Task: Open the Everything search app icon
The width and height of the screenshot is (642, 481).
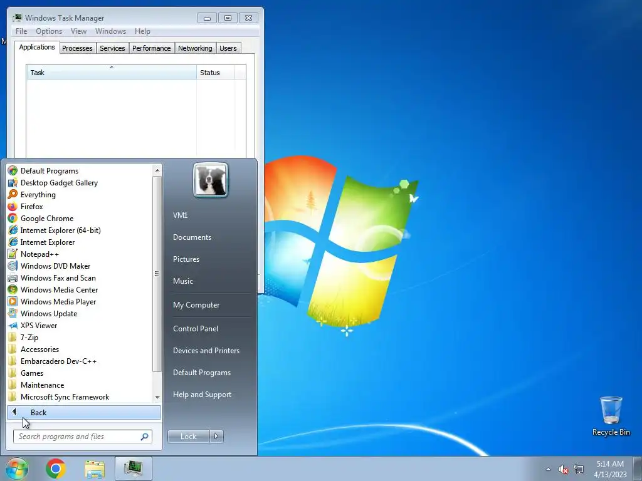Action: pyautogui.click(x=13, y=194)
